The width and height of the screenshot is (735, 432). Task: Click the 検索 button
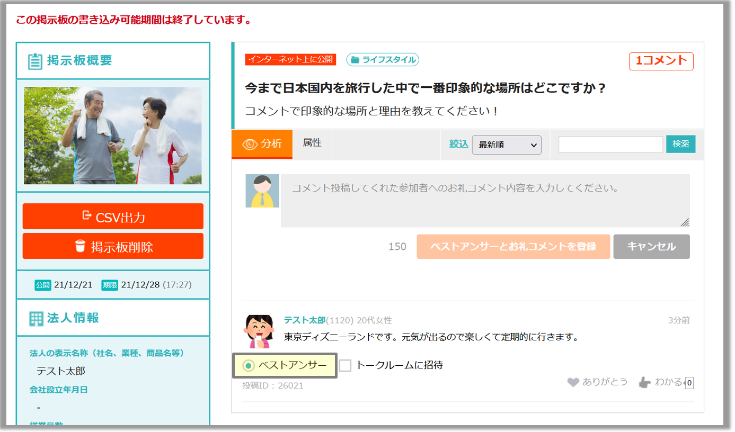point(680,144)
